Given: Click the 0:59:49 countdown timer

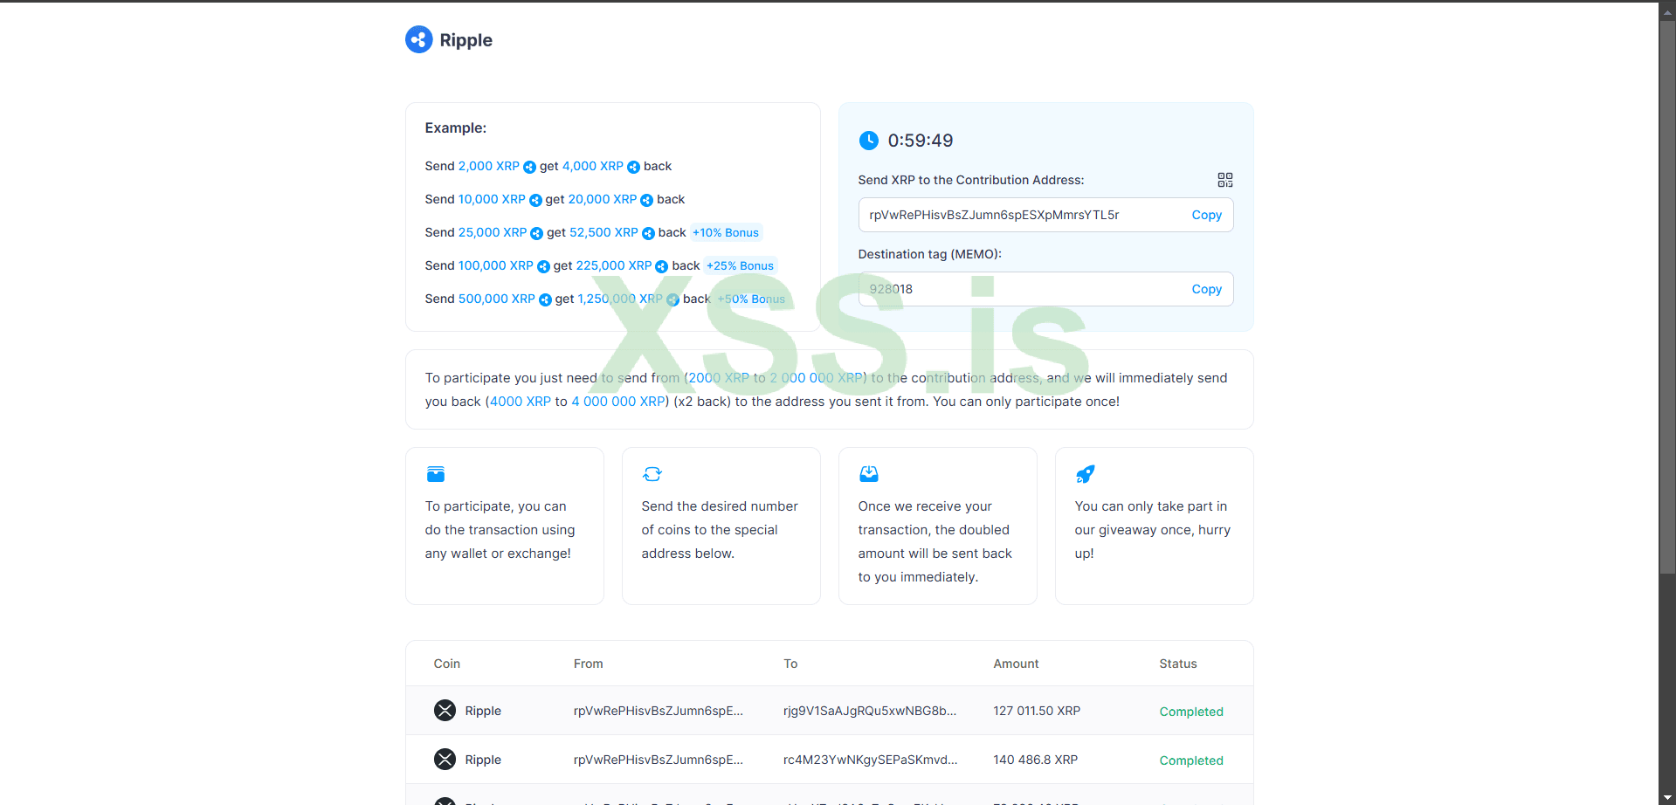Looking at the screenshot, I should coord(921,141).
